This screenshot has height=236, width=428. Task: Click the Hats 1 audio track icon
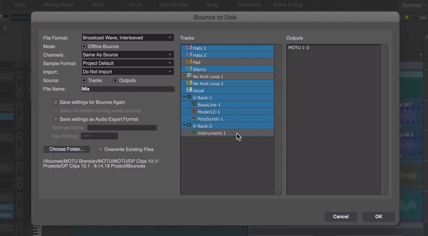pyautogui.click(x=189, y=47)
